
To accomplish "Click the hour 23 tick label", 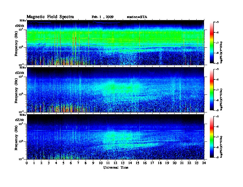I will [x=197, y=163].
